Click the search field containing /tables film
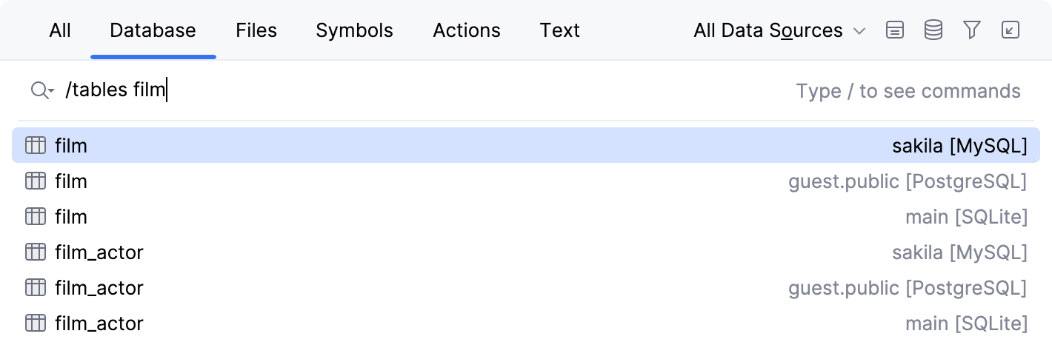 (445, 91)
